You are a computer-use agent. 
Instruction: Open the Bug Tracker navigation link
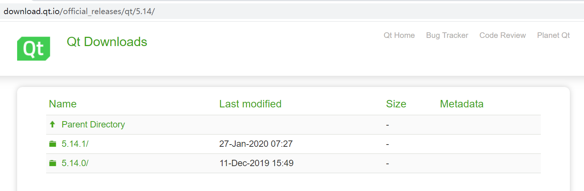click(x=447, y=35)
